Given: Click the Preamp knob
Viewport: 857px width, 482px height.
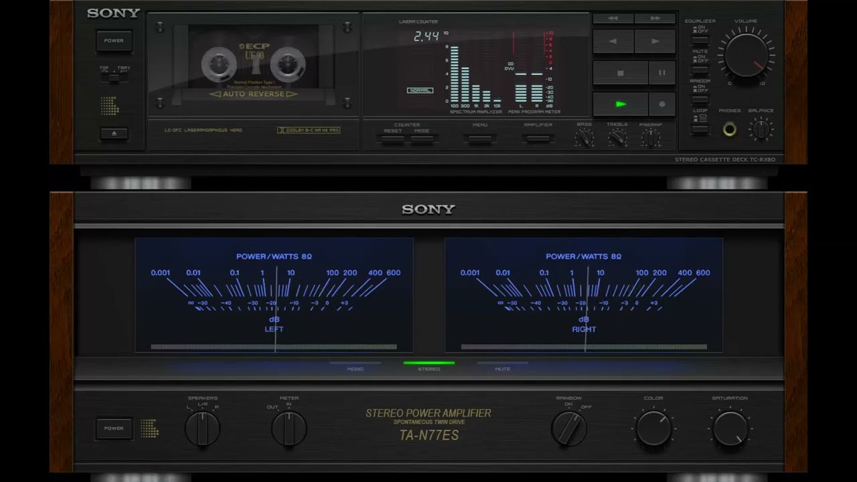Looking at the screenshot, I should pos(650,138).
